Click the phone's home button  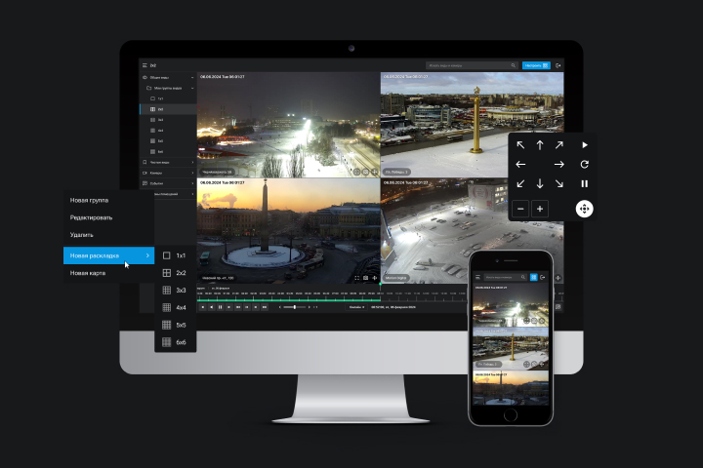pyautogui.click(x=511, y=414)
